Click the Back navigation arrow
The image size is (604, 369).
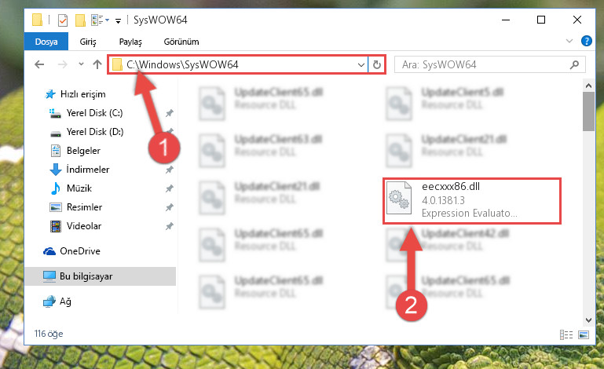point(39,64)
